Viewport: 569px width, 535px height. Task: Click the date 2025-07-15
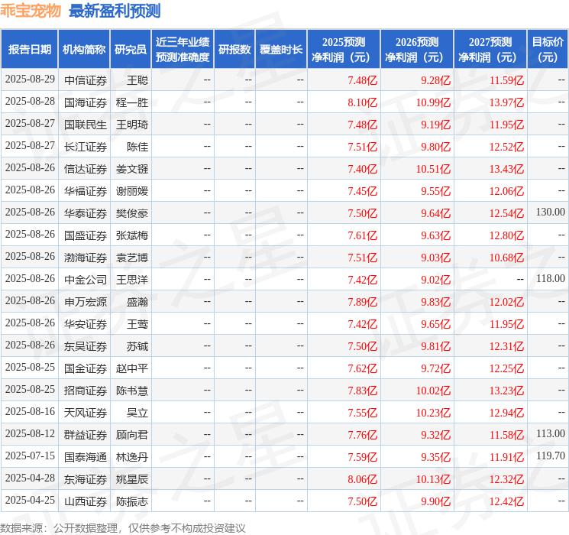(x=30, y=456)
